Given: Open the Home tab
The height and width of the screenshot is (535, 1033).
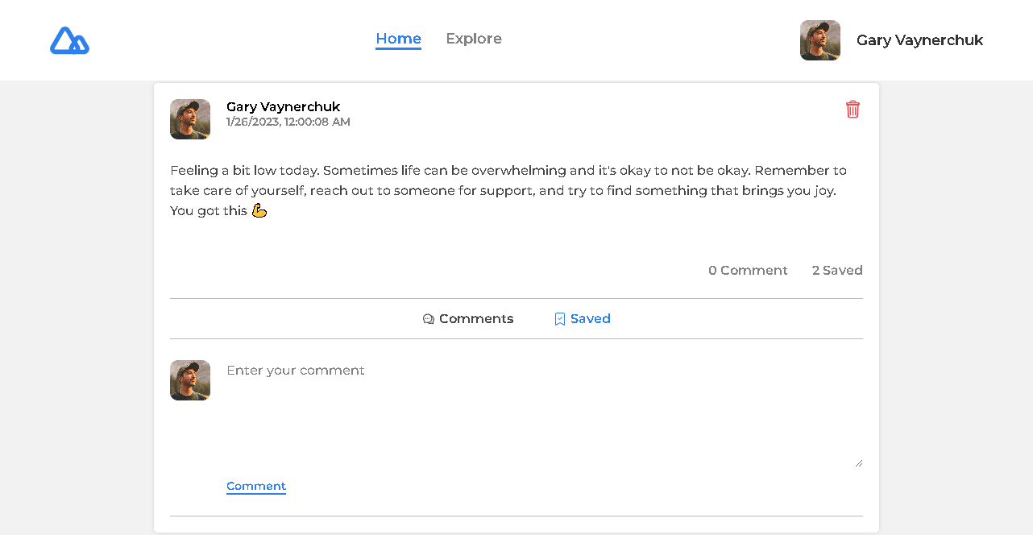Looking at the screenshot, I should tap(398, 39).
